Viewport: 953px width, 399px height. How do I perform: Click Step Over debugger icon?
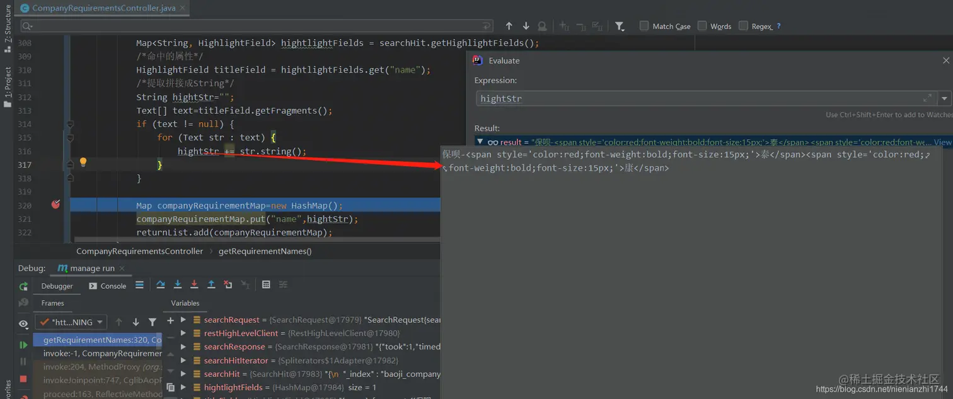(x=161, y=285)
